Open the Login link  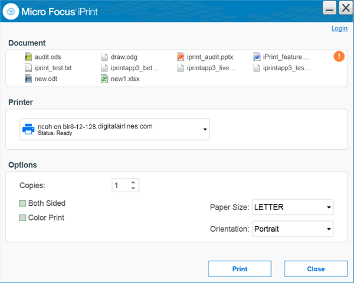coord(339,28)
